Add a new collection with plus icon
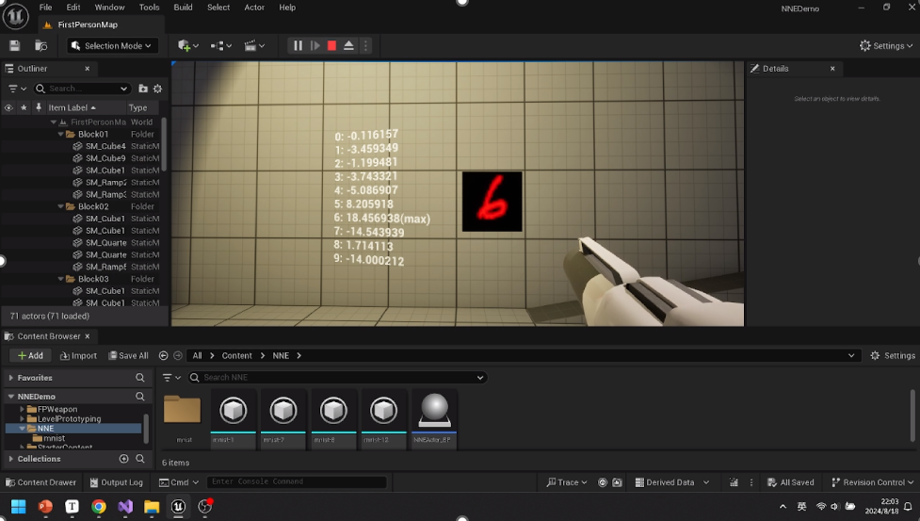This screenshot has width=920, height=521. [123, 459]
